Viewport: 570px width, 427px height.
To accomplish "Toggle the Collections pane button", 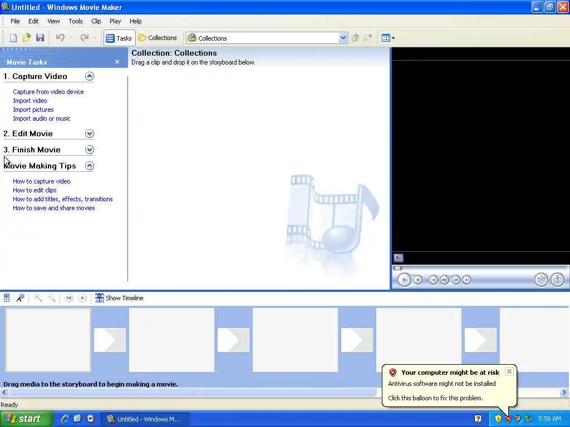I will [x=158, y=38].
